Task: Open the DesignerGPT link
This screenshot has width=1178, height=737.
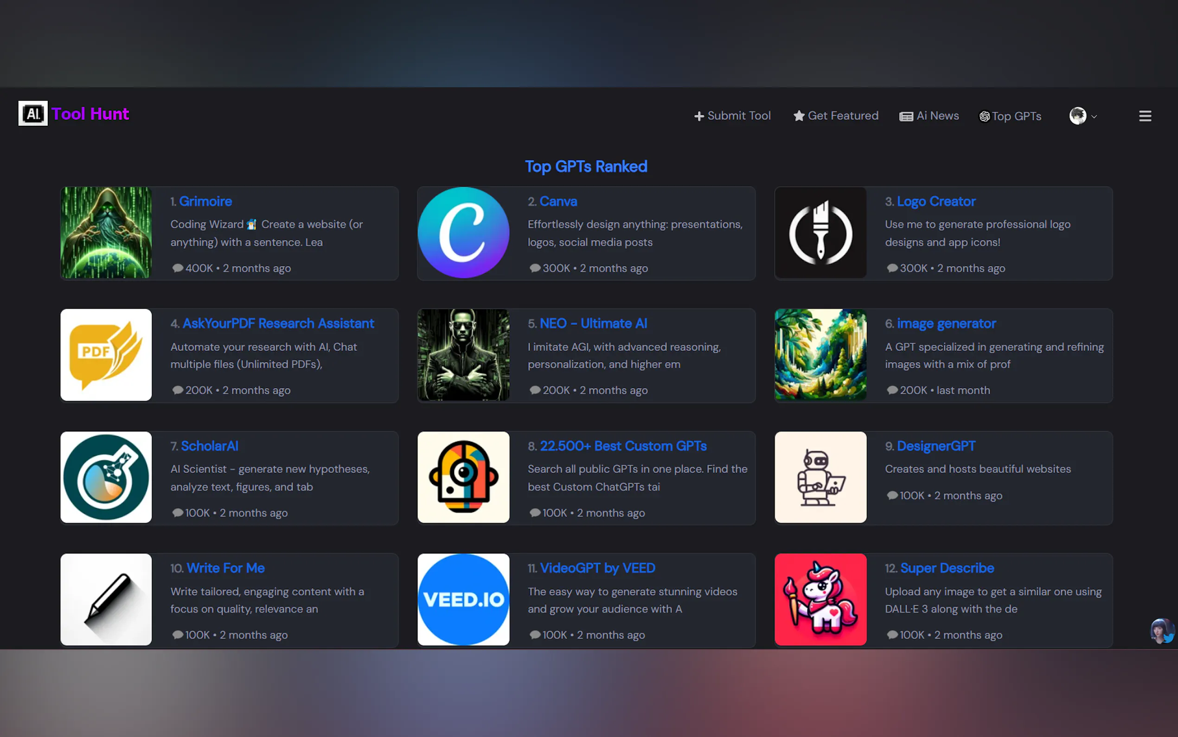Action: pos(936,446)
